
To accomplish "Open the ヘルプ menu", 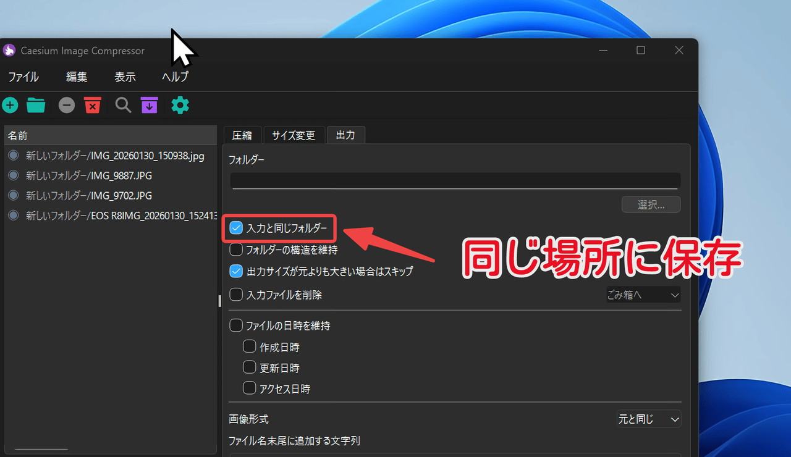I will coord(175,77).
